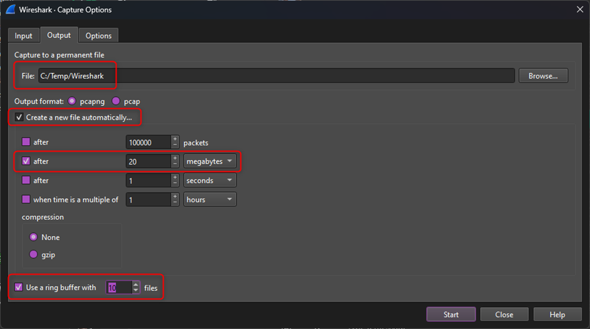Open the Options tab

99,36
